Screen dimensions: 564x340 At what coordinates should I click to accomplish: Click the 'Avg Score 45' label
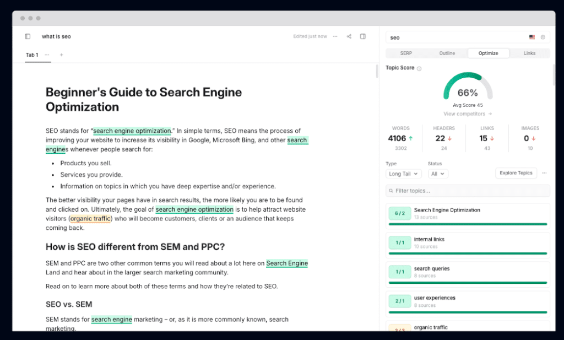(468, 105)
